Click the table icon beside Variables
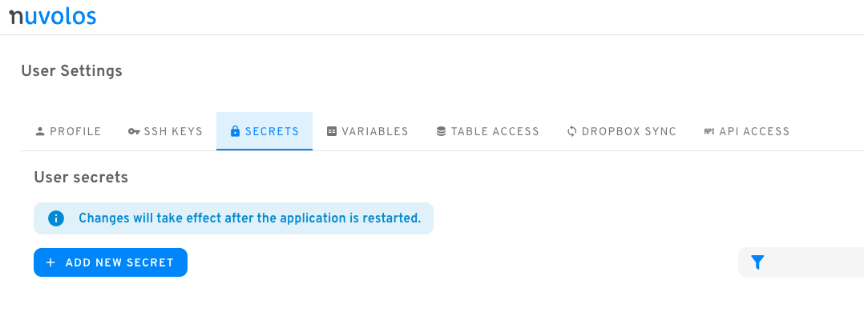Image resolution: width=864 pixels, height=320 pixels. (332, 131)
